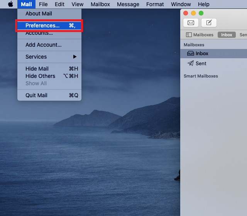Open the File menu
Image resolution: width=247 pixels, height=216 pixels.
click(x=43, y=4)
